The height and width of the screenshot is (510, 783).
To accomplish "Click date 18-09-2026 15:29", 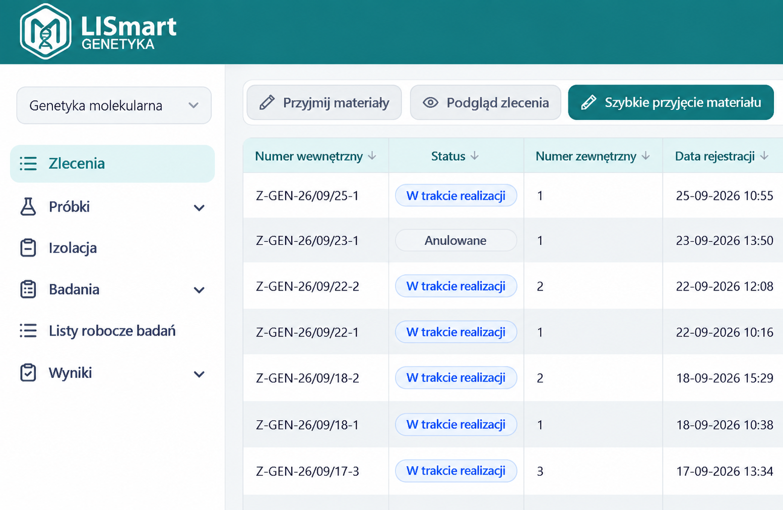I will coord(725,378).
